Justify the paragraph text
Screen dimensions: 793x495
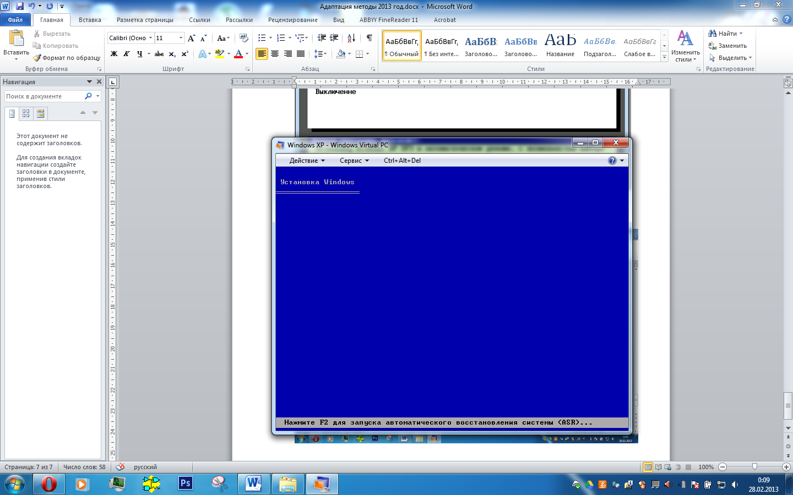pos(301,54)
